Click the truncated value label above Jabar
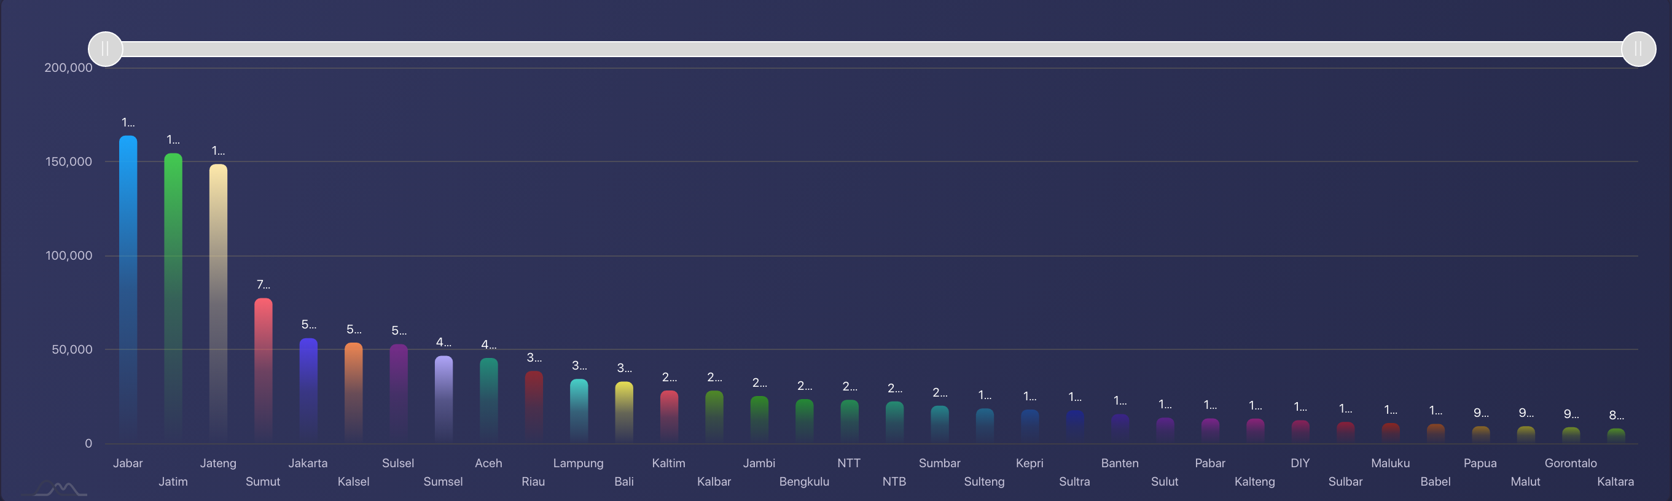The width and height of the screenshot is (1672, 501). (x=128, y=123)
